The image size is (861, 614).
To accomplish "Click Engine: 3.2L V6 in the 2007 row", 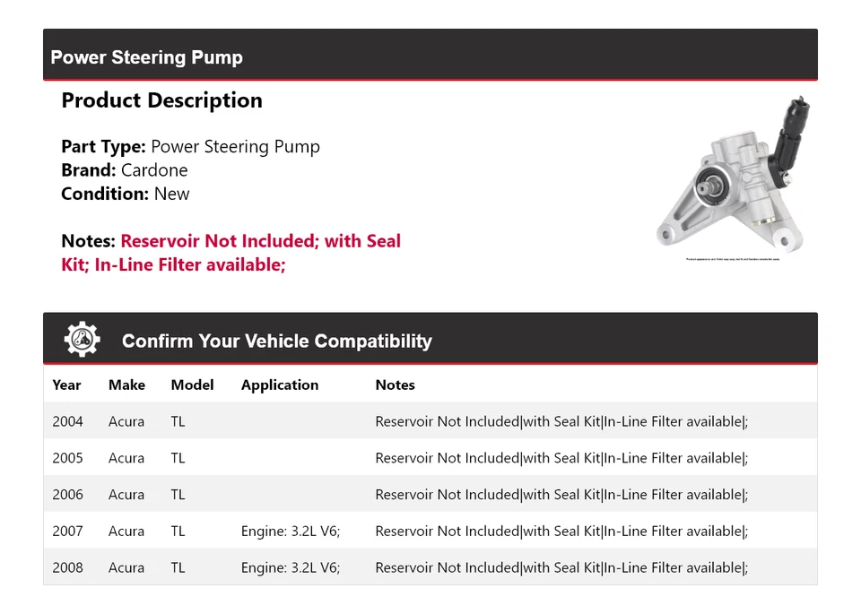I will click(291, 531).
